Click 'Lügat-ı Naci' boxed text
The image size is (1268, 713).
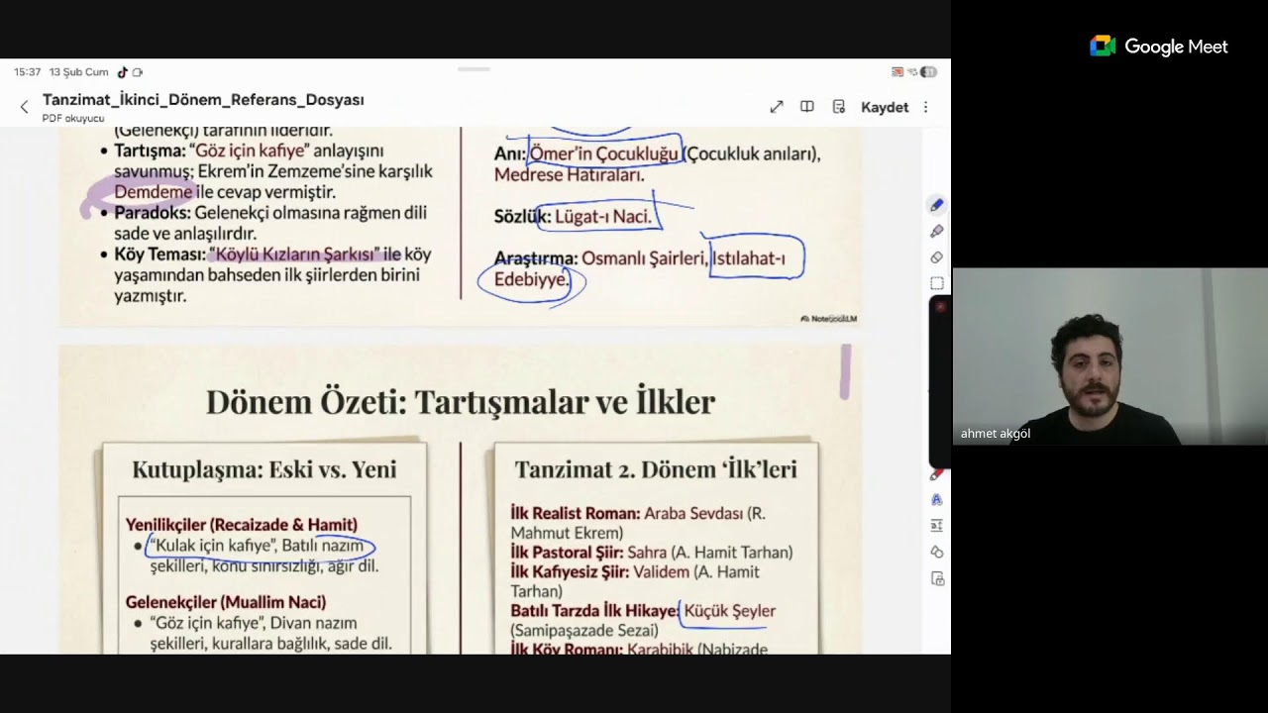pyautogui.click(x=602, y=216)
